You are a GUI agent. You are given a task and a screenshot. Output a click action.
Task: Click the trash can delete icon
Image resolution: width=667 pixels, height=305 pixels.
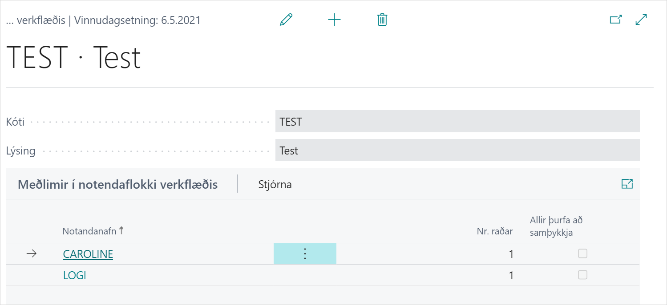382,20
